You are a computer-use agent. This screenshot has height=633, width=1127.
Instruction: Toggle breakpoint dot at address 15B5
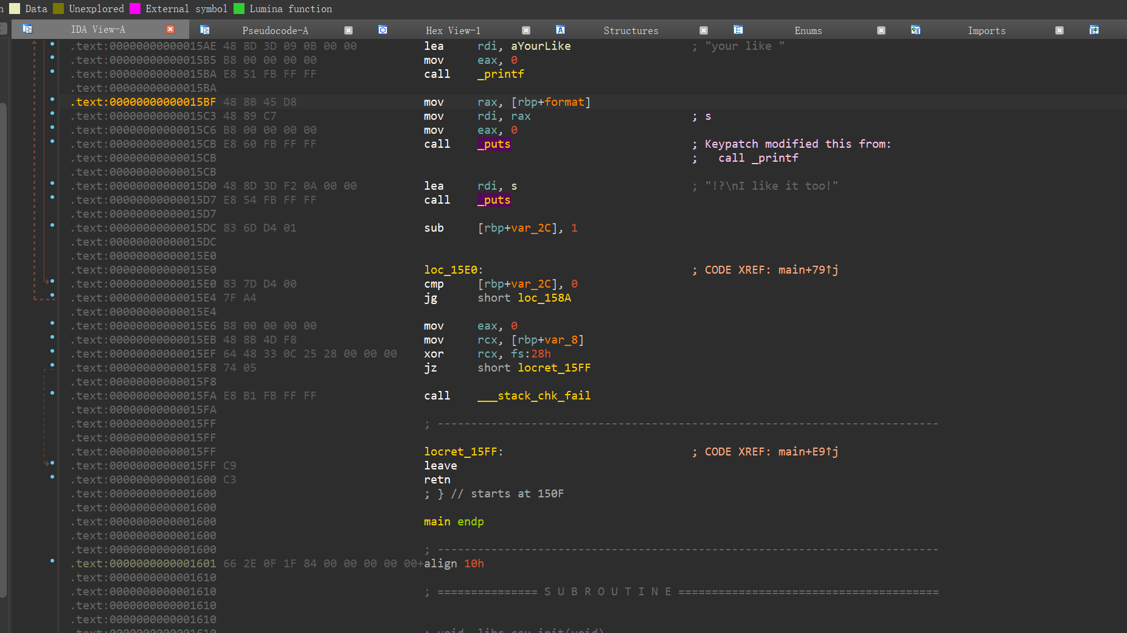point(52,57)
